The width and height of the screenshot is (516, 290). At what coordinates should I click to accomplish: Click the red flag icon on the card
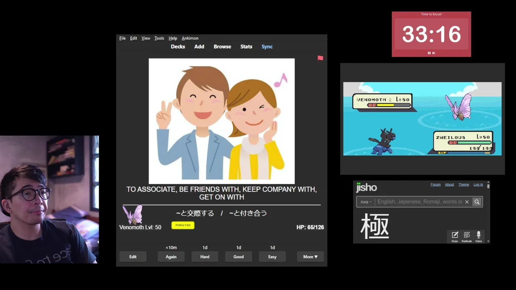pyautogui.click(x=320, y=58)
